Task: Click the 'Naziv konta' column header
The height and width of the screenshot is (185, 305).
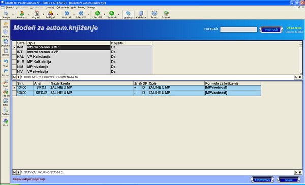Action: (91, 83)
